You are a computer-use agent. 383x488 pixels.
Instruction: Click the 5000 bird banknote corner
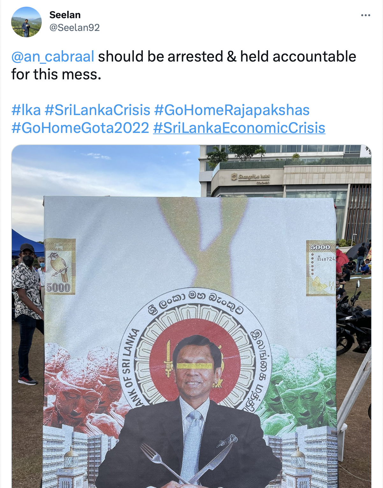click(60, 266)
